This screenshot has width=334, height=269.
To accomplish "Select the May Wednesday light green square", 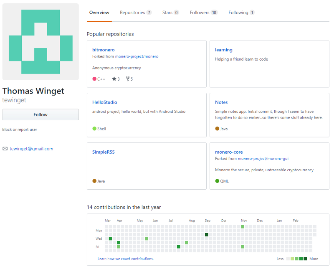I will [147, 239].
